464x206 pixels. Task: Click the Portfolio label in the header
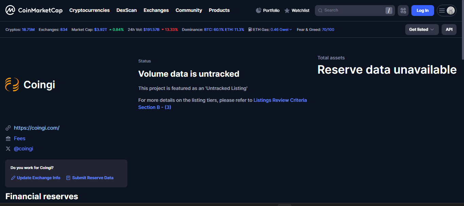coord(271,11)
